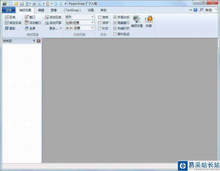Create a new blank document icon
Viewport: 220px width, 171px height.
(11, 3)
